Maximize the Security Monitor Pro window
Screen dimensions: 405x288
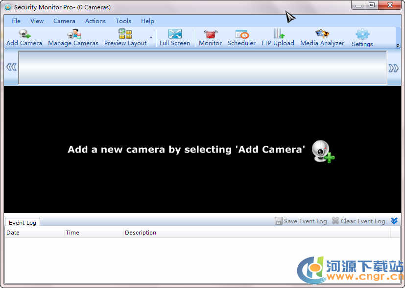372,5
